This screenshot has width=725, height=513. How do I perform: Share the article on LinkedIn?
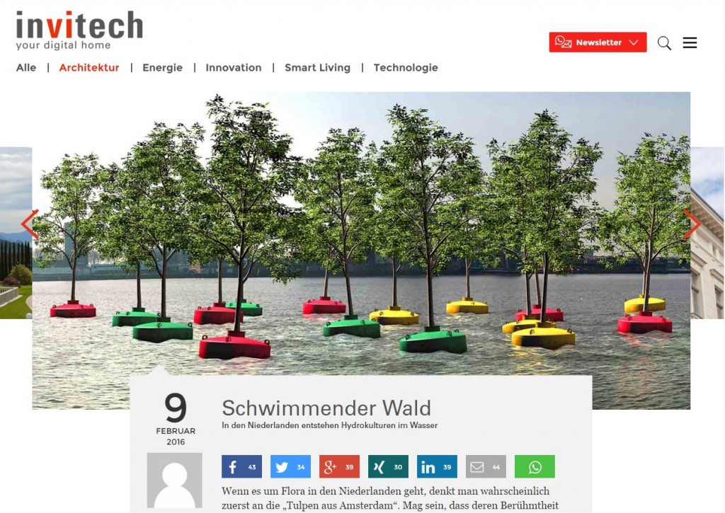click(437, 467)
